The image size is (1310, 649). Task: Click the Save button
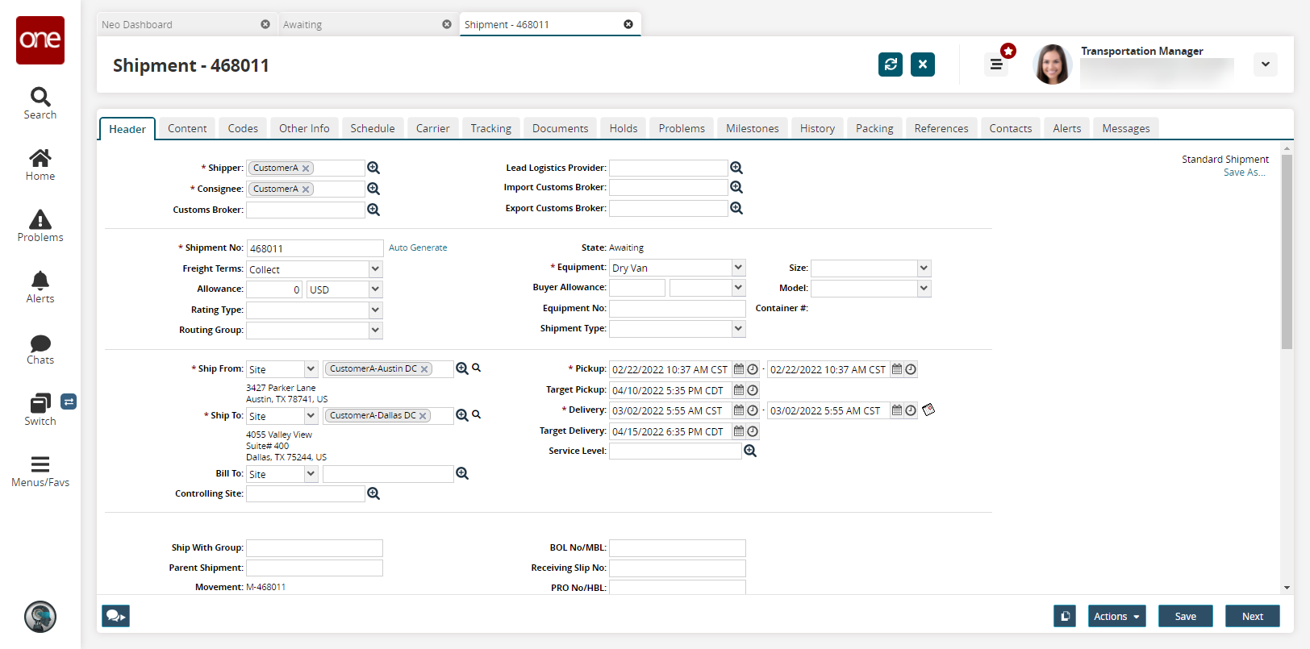point(1185,616)
